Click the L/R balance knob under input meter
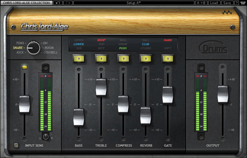This screenshot has width=247, height=158. tap(46, 137)
